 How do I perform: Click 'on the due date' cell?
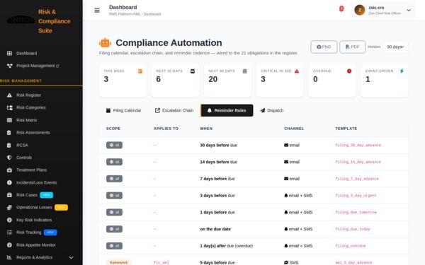pyautogui.click(x=215, y=229)
